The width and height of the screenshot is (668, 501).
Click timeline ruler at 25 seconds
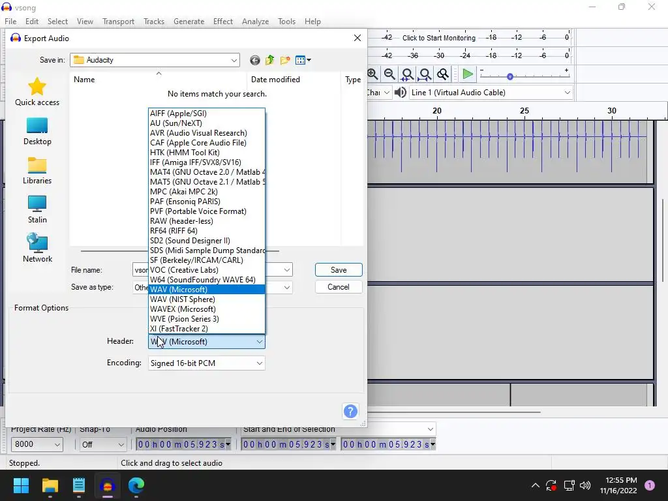click(524, 111)
